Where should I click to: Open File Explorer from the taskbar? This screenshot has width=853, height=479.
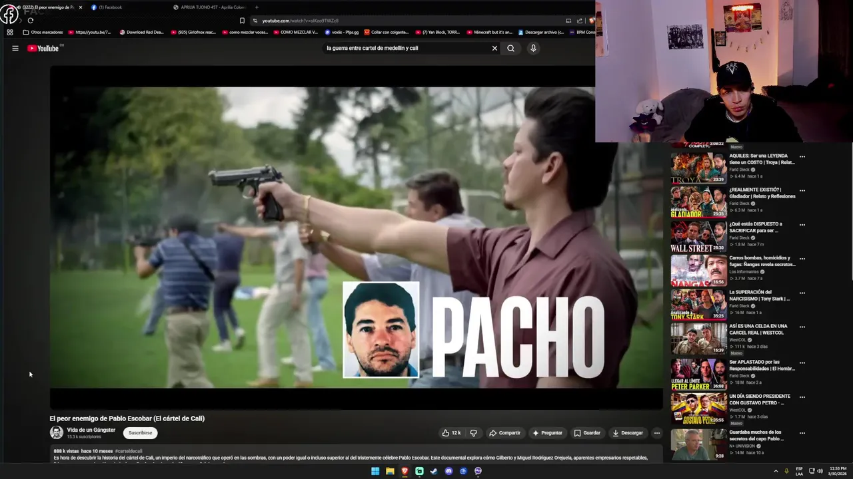(390, 471)
